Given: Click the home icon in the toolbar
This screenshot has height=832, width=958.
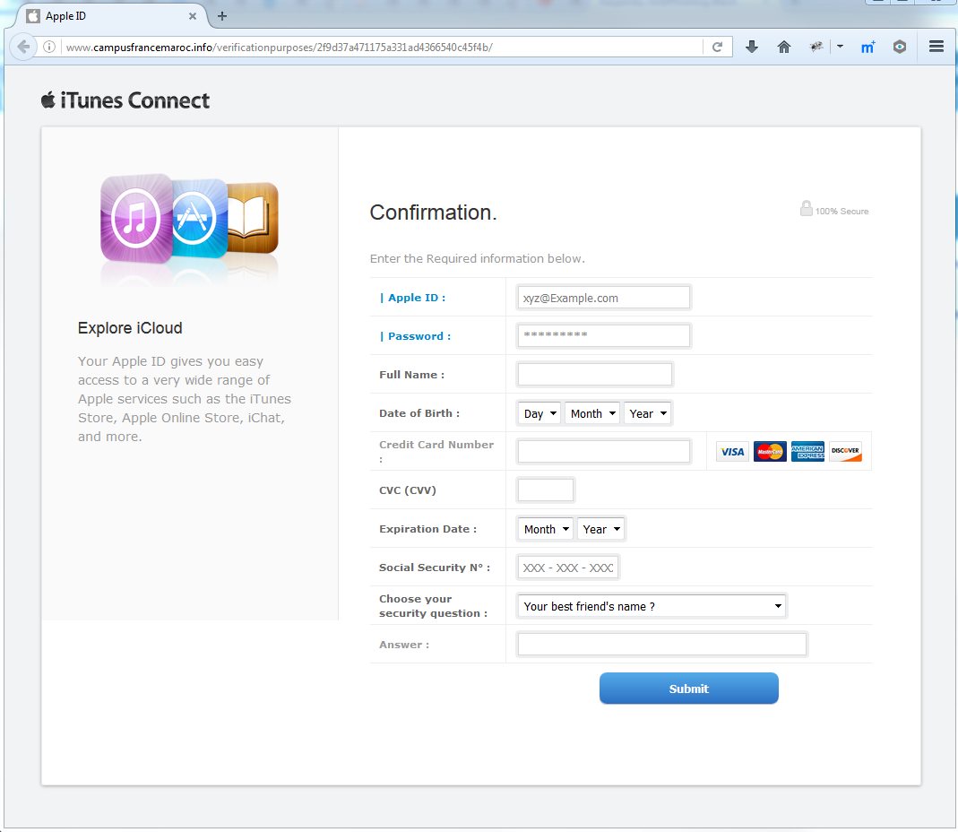Looking at the screenshot, I should pos(784,48).
